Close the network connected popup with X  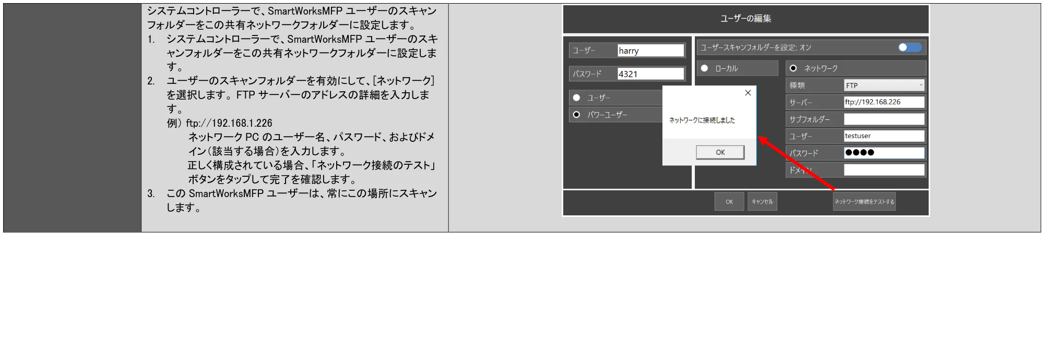click(x=748, y=93)
